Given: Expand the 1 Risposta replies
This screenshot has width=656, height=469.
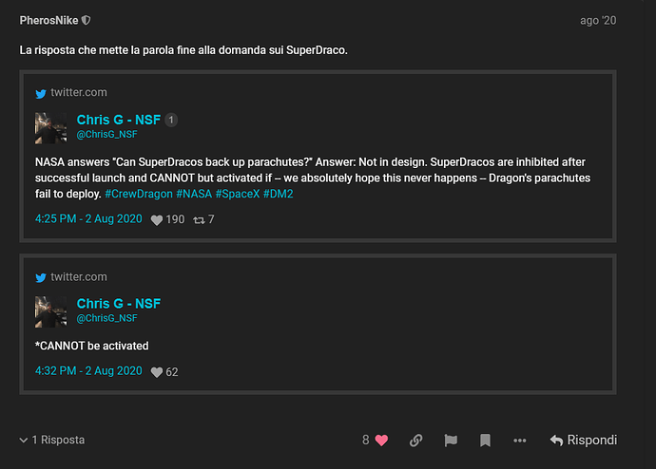Looking at the screenshot, I should [52, 441].
